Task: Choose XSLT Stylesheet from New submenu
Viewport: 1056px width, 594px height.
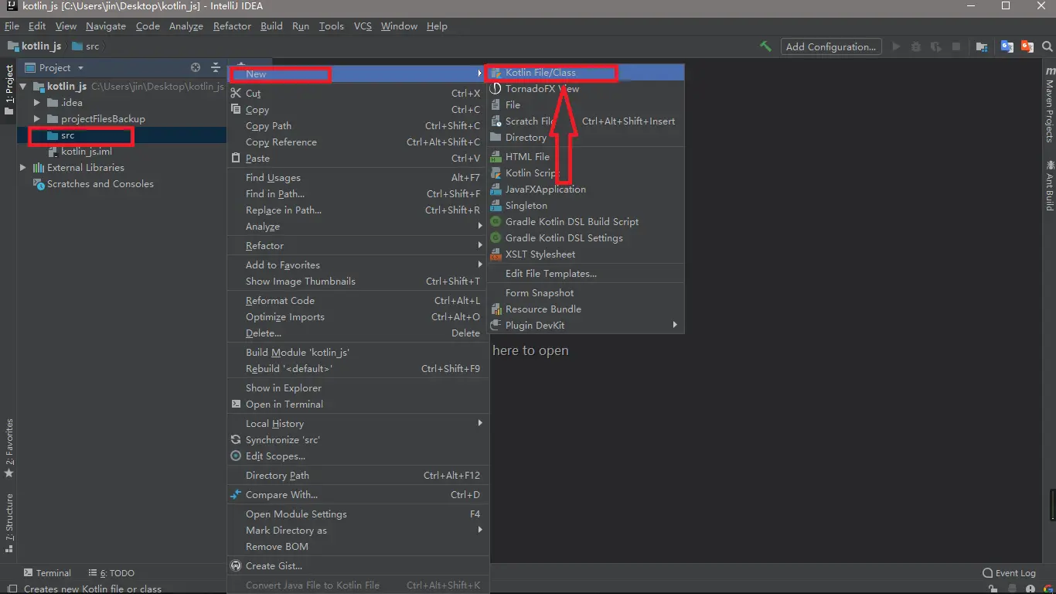Action: [x=586, y=254]
